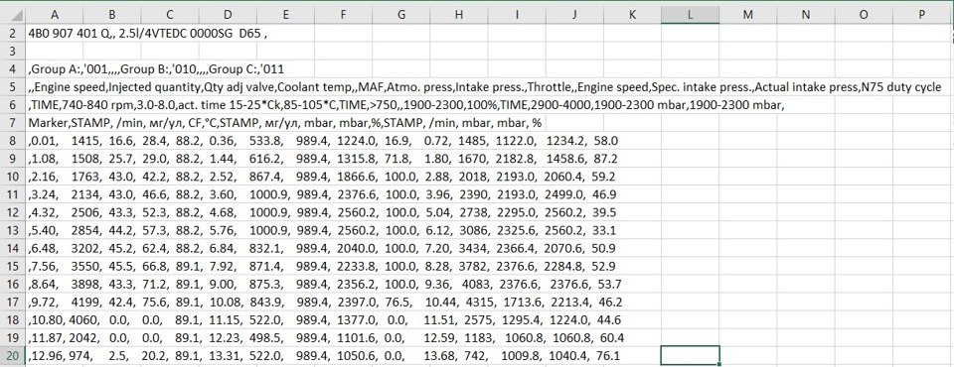Click the selected empty cell L20
This screenshot has height=367, width=954.
click(690, 355)
